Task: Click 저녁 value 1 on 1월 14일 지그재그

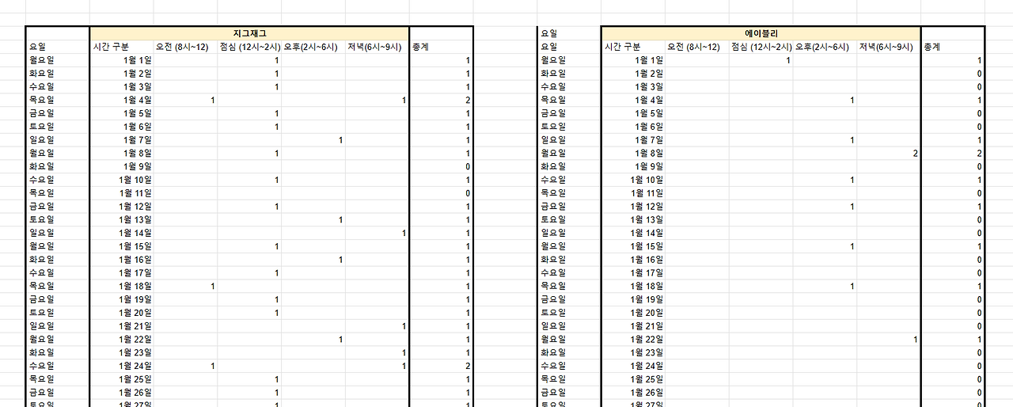Action: coord(404,233)
